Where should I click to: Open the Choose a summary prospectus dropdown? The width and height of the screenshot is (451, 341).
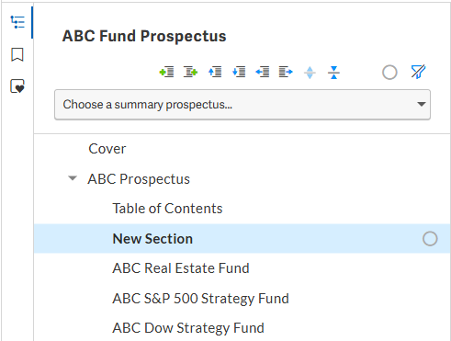point(242,105)
